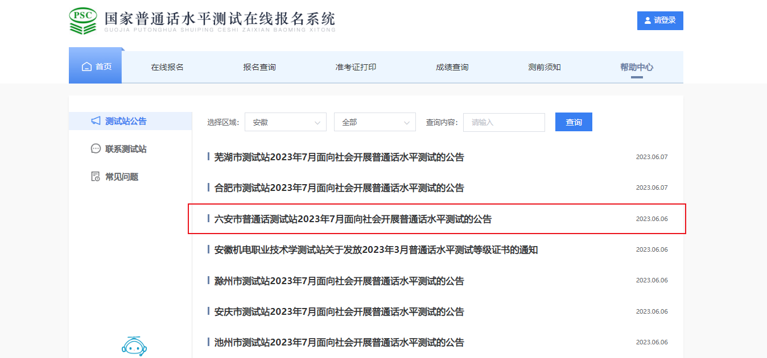Click the home icon on 首页 tab

tap(86, 67)
